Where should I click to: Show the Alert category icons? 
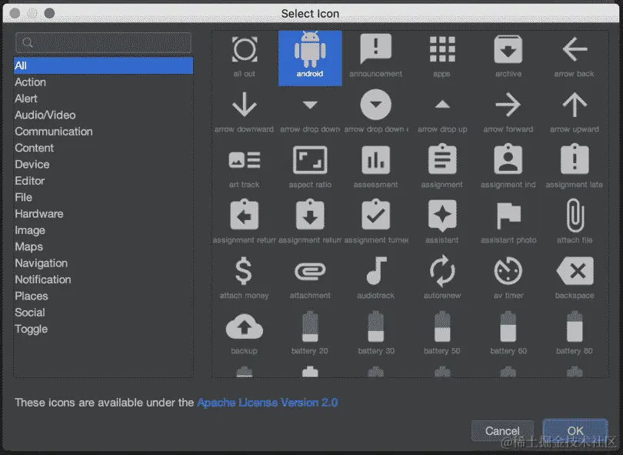click(x=103, y=99)
